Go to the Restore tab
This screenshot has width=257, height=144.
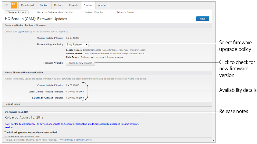59,5
